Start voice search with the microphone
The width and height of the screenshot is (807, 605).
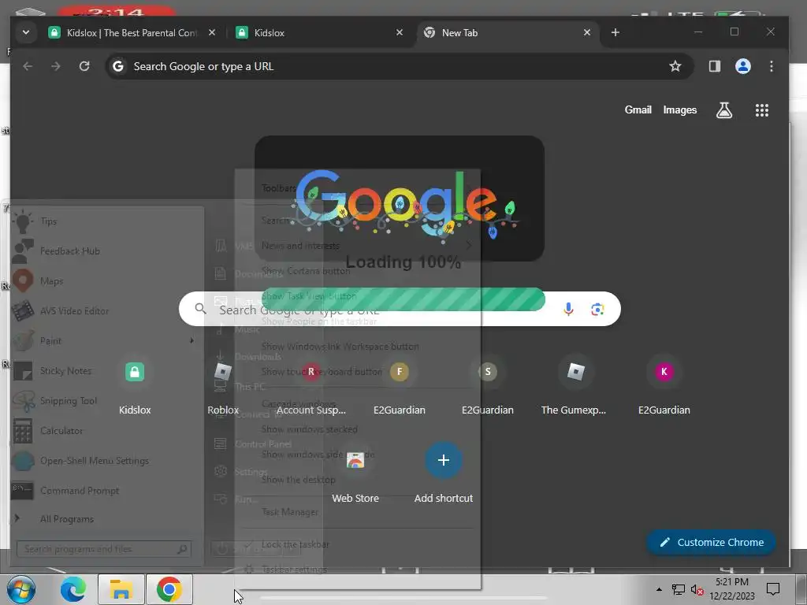tap(568, 309)
